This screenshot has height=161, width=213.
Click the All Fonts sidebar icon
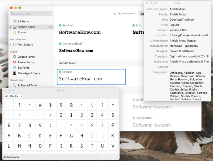(15, 21)
